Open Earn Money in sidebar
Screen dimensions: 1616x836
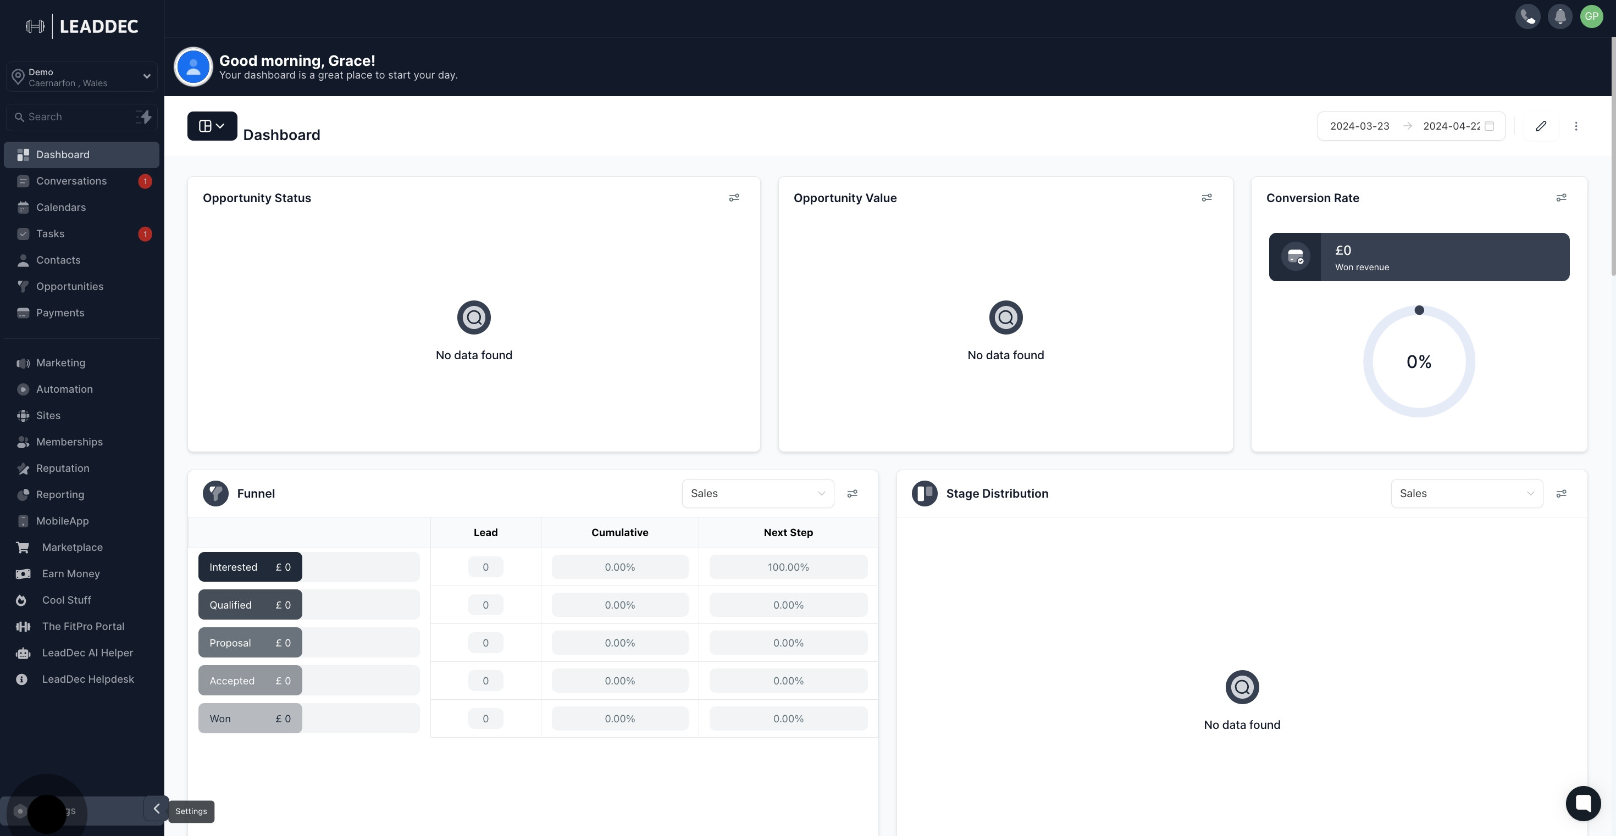click(x=81, y=573)
